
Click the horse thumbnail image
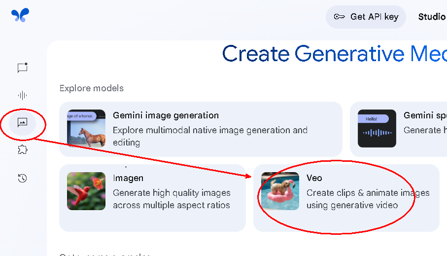[x=86, y=129]
